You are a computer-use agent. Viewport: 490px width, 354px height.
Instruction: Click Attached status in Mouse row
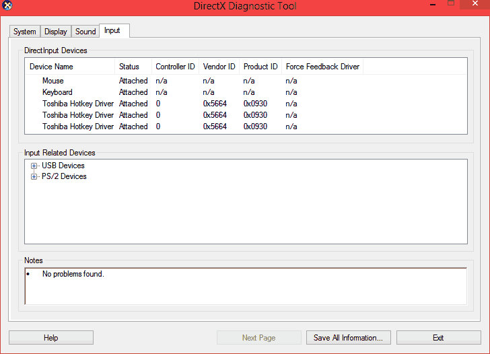point(133,81)
